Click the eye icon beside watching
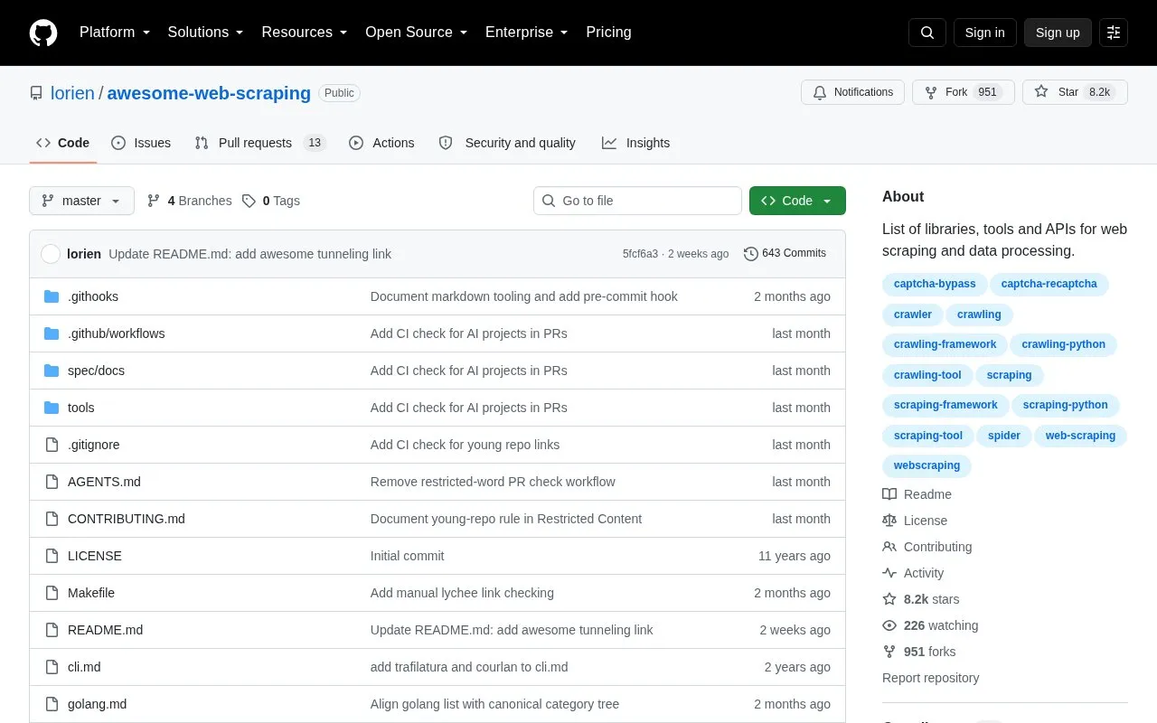Image resolution: width=1157 pixels, height=723 pixels. point(889,625)
